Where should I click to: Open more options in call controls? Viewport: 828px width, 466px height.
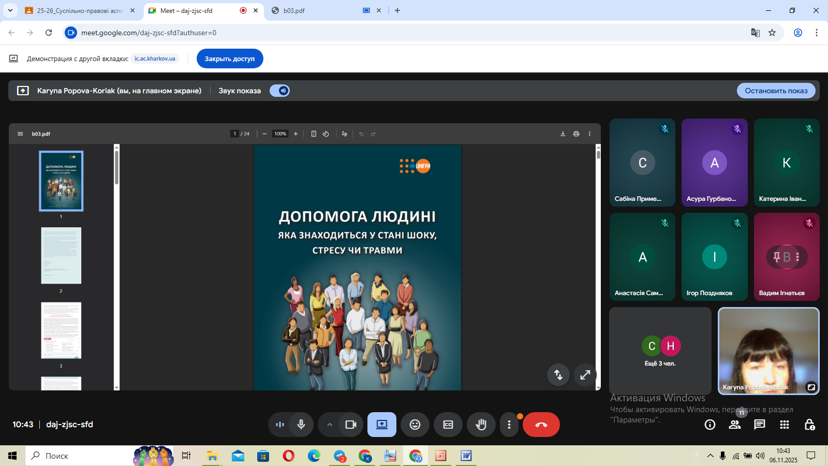click(509, 425)
